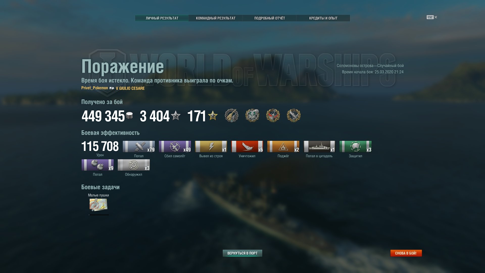Click the green Защитил x3 ribbon
The image size is (485, 273).
(x=355, y=147)
